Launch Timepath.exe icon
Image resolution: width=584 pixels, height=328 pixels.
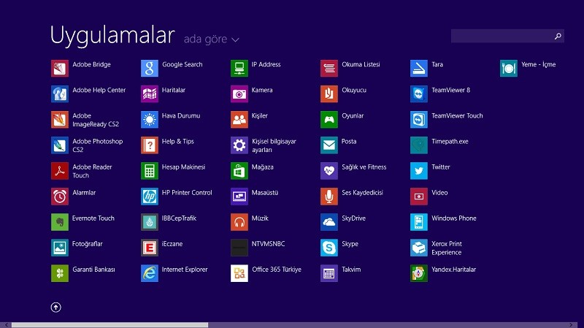[x=418, y=145]
